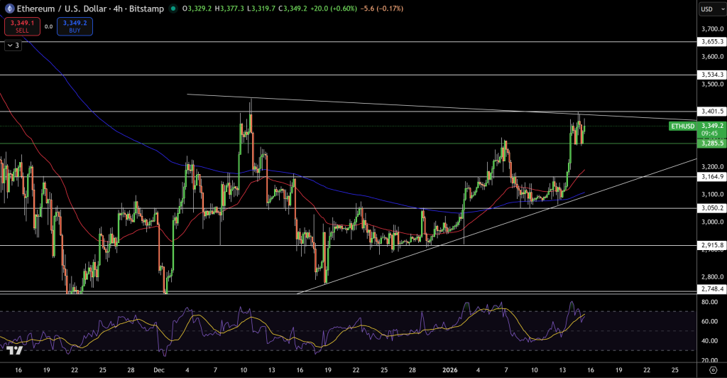The height and width of the screenshot is (378, 727).
Task: Select the 3,164.9 horizontal line price label
Action: pyautogui.click(x=711, y=177)
